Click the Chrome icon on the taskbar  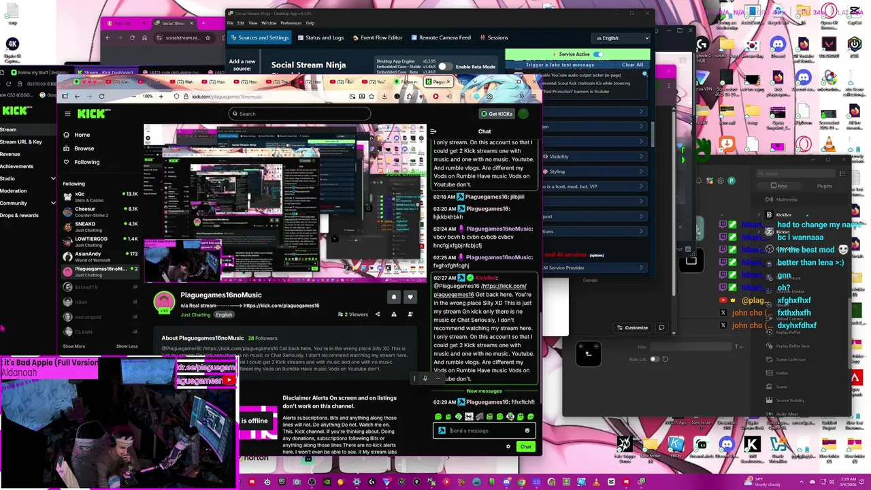521,483
